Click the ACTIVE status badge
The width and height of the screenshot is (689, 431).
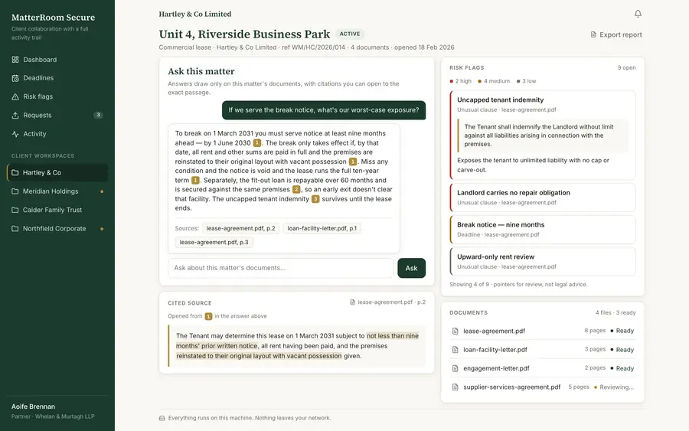[x=350, y=34]
